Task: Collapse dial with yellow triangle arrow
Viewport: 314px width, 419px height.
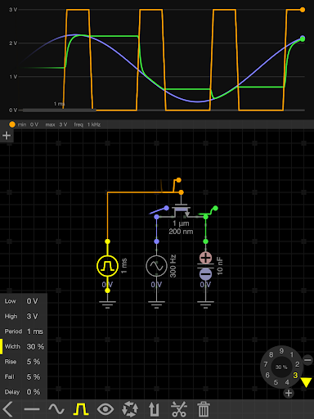Action: pyautogui.click(x=307, y=382)
